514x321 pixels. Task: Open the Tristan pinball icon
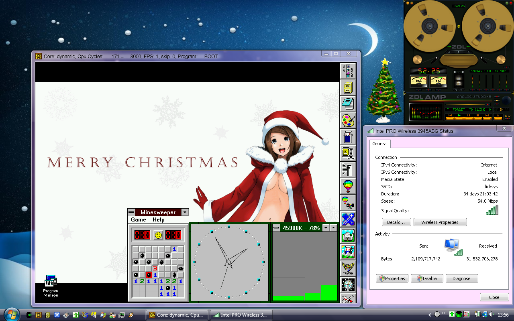[348, 268]
